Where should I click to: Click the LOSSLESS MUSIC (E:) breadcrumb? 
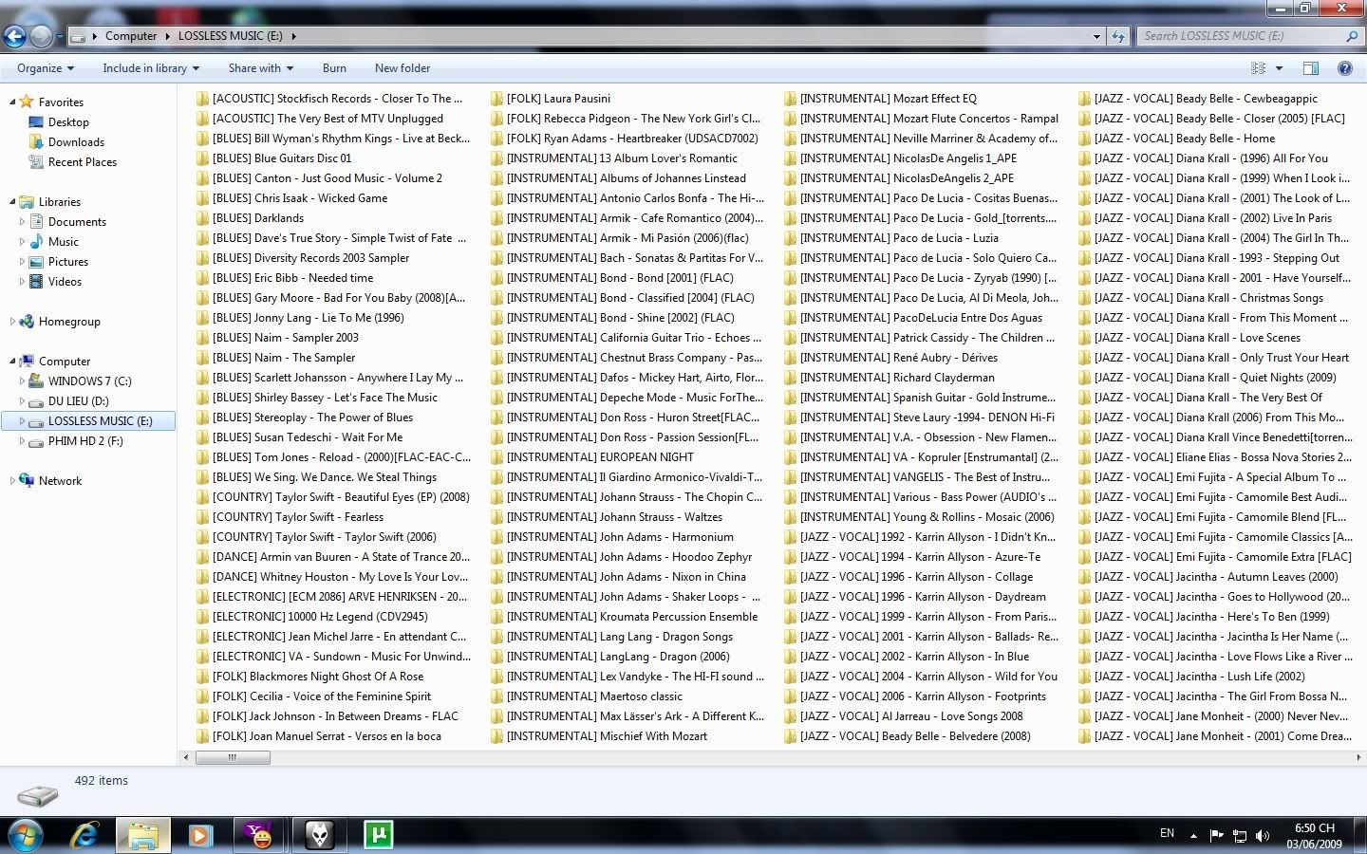(231, 36)
